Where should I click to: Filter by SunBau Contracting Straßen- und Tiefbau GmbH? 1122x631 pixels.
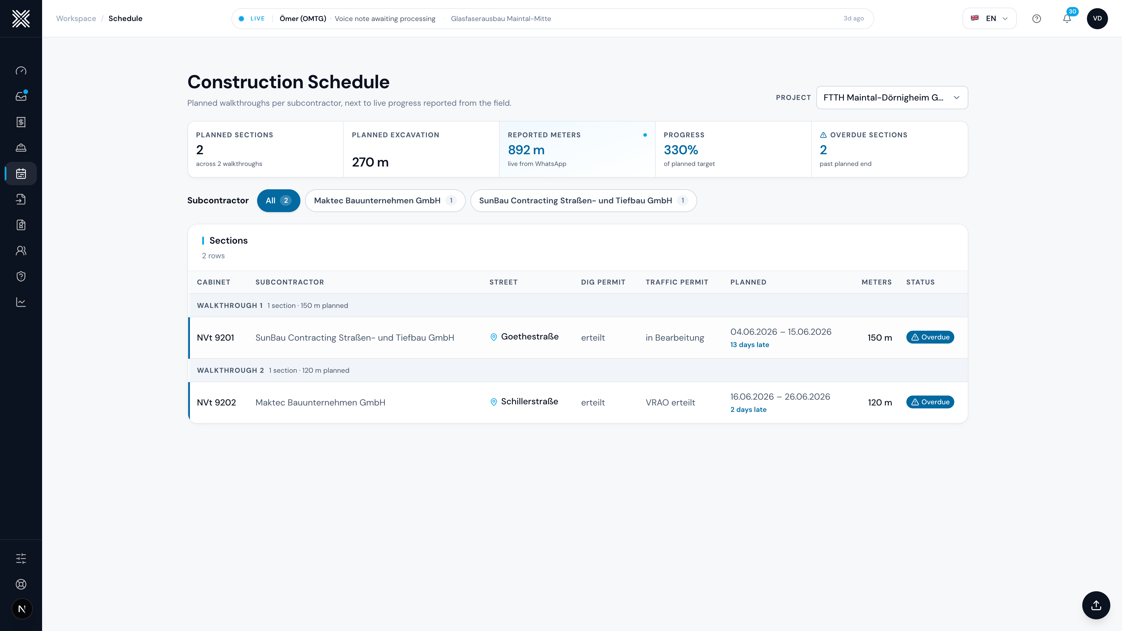(x=583, y=200)
